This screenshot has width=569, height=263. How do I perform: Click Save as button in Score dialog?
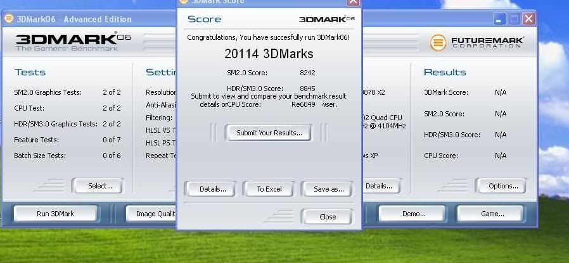click(327, 189)
